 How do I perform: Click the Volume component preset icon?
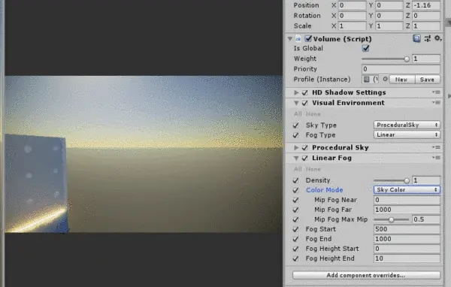click(x=428, y=38)
